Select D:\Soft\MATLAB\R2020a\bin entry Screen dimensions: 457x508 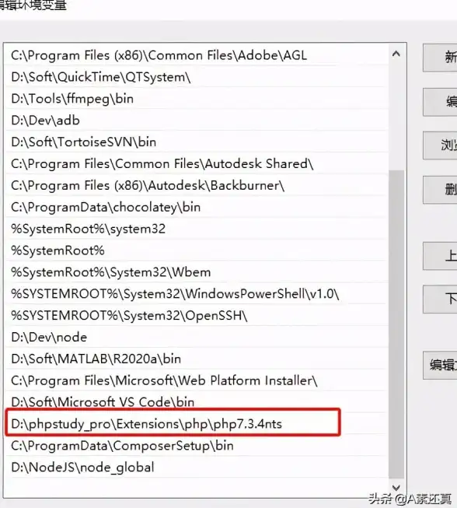pos(197,359)
